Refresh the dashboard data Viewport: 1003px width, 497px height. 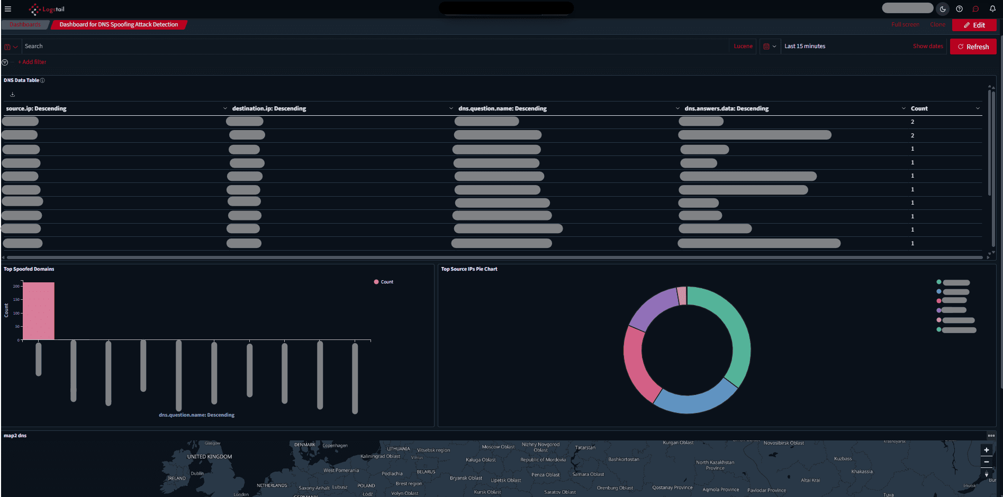coord(973,47)
